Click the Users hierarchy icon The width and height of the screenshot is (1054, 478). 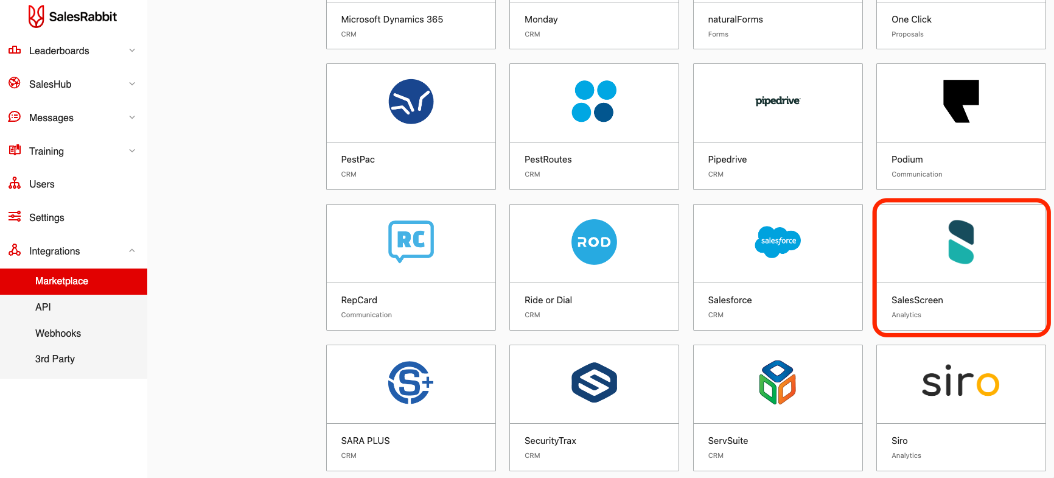(15, 183)
